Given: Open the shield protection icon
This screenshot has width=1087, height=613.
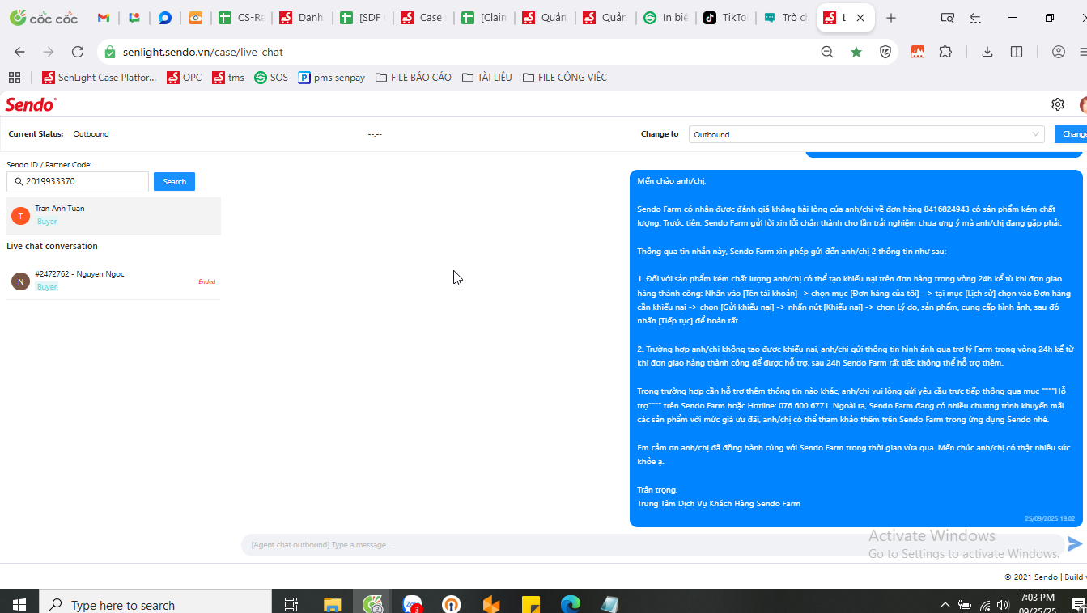Looking at the screenshot, I should 885,52.
